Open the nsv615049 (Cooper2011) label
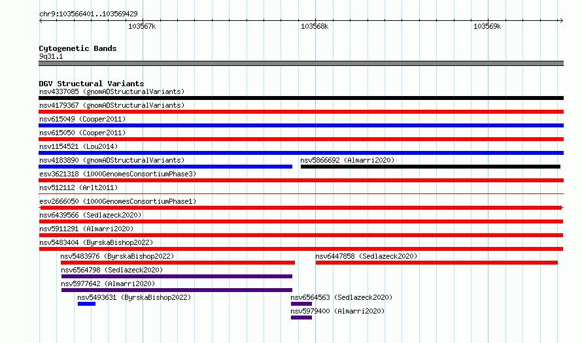582x343 pixels. pos(82,119)
